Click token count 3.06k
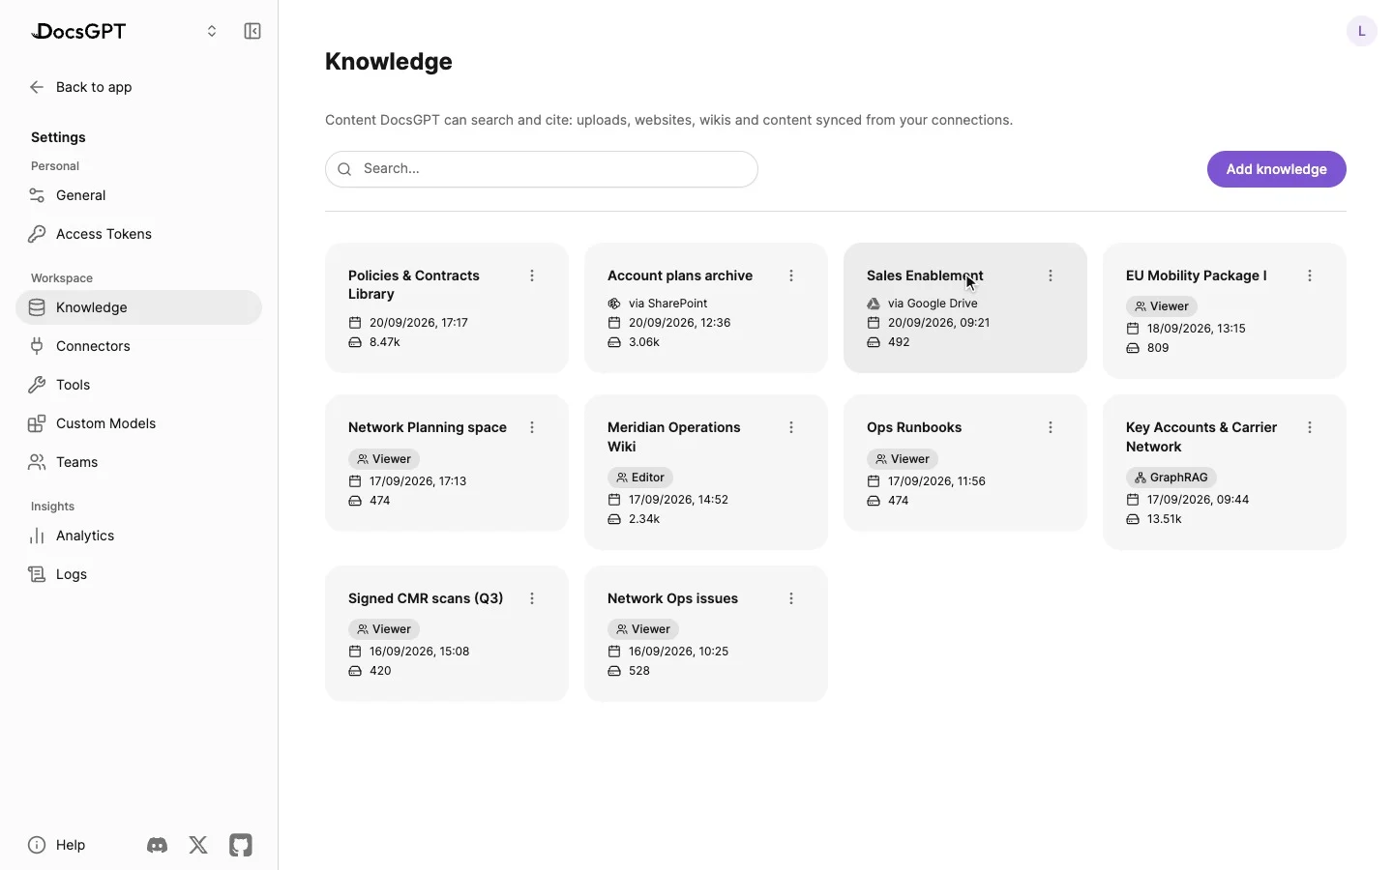The image size is (1393, 870). point(644,342)
